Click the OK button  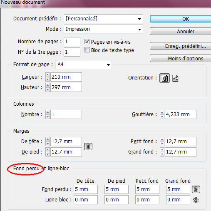(x=181, y=19)
